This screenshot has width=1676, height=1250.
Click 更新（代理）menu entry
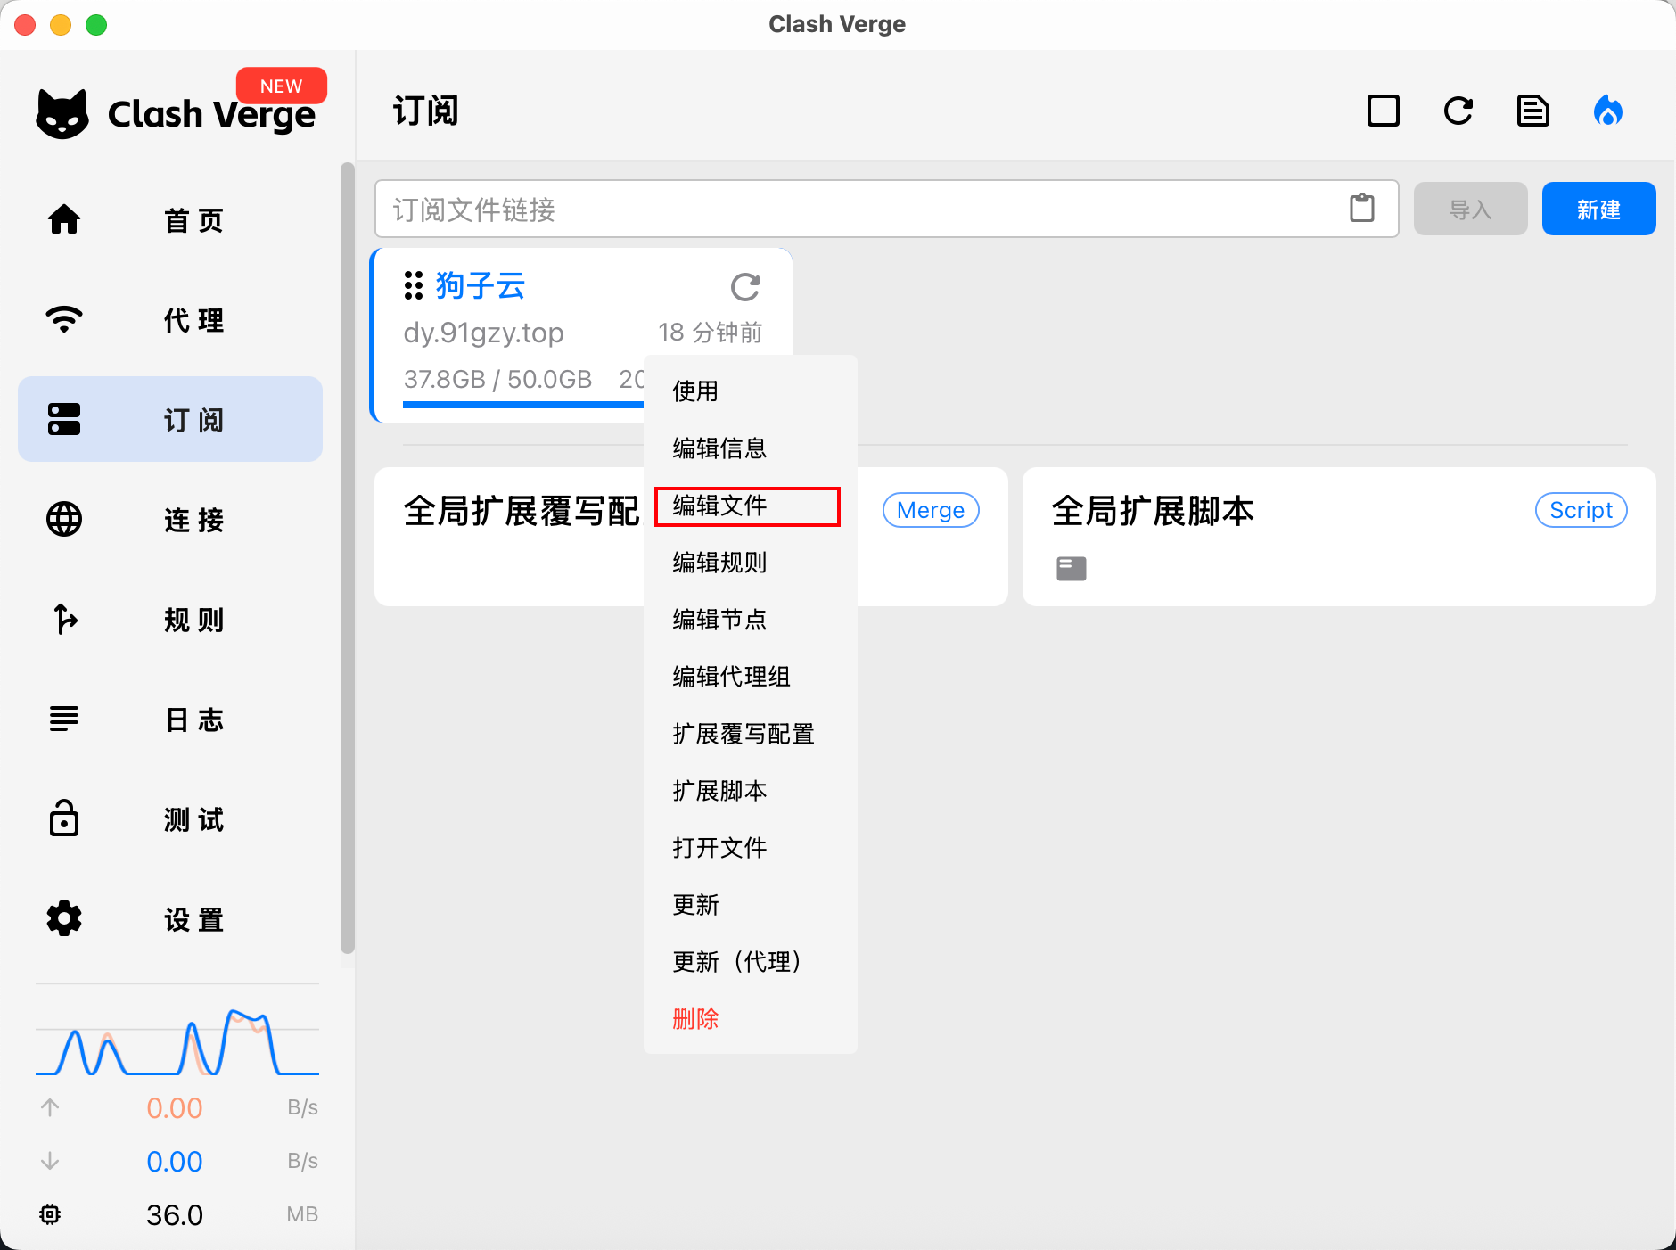(738, 962)
